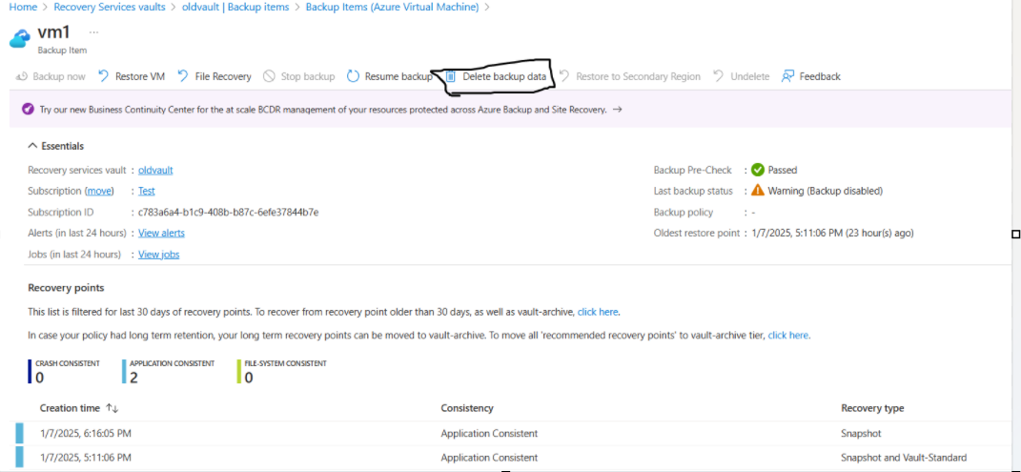The height and width of the screenshot is (472, 1021).
Task: Click the Passed pre-check status text
Action: 783,170
